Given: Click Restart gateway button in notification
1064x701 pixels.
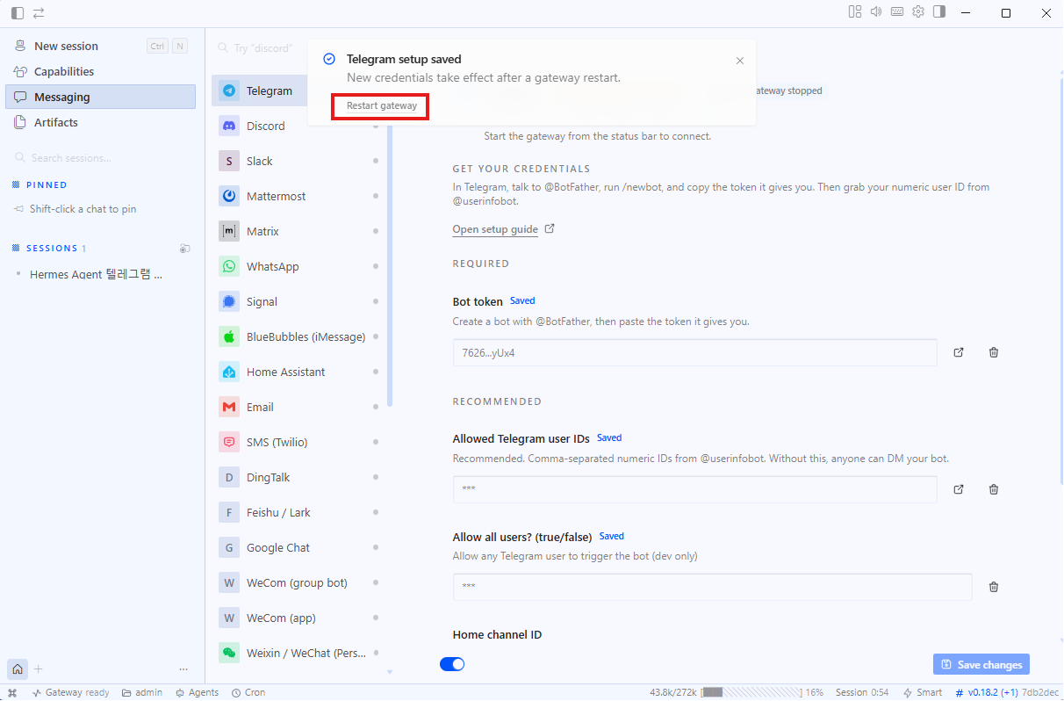Looking at the screenshot, I should 381,105.
